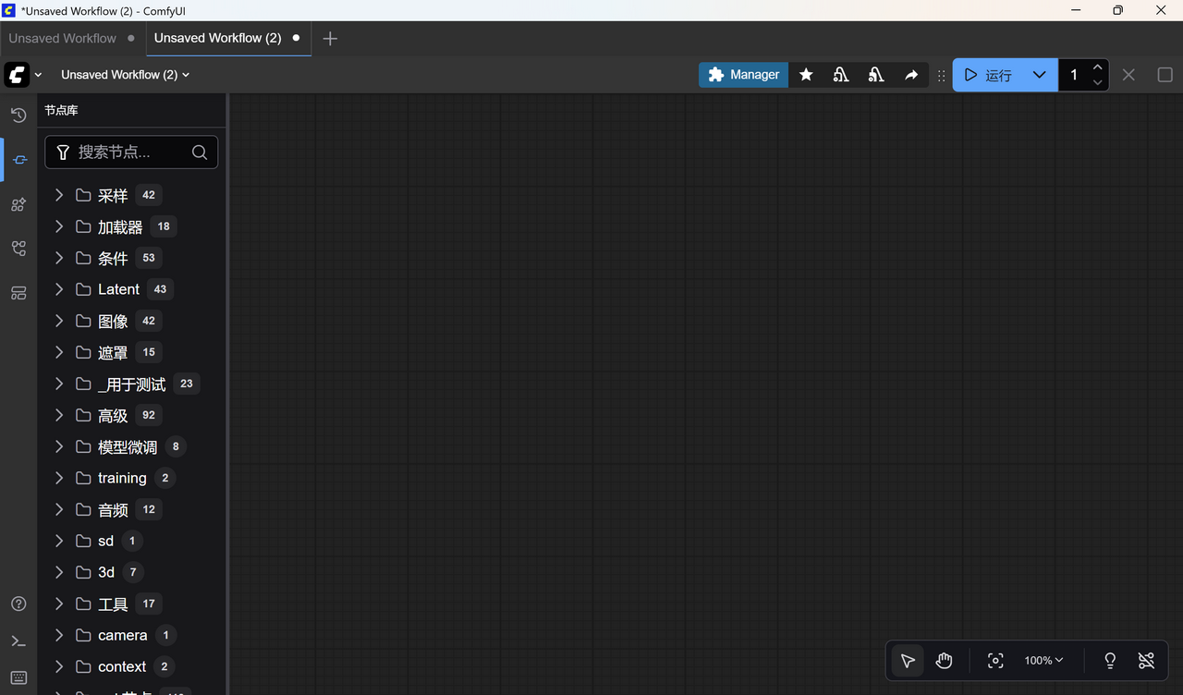Activate the pointer selection tool
This screenshot has width=1183, height=695.
tap(907, 661)
